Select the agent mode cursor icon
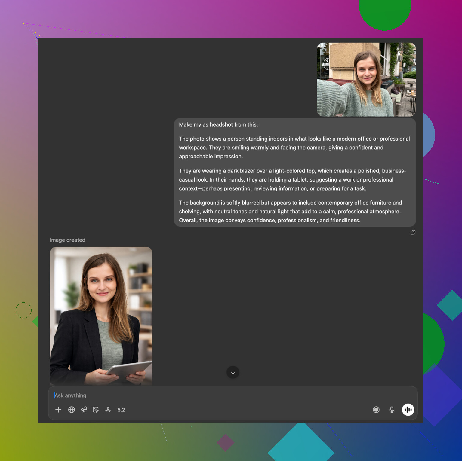This screenshot has width=462, height=461. 96,410
